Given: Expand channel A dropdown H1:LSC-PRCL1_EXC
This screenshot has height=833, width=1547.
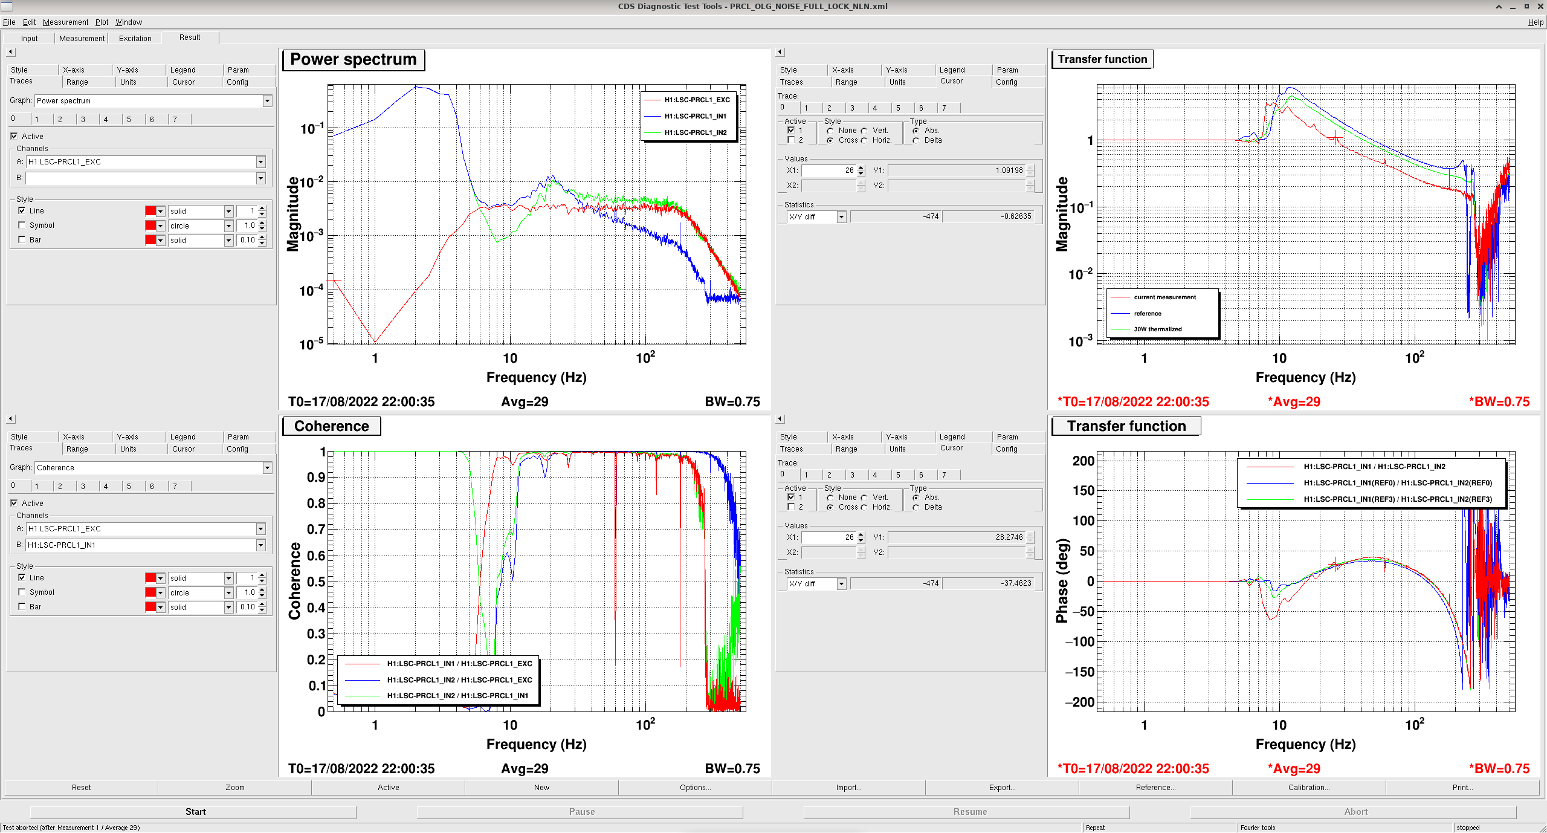Looking at the screenshot, I should point(260,162).
